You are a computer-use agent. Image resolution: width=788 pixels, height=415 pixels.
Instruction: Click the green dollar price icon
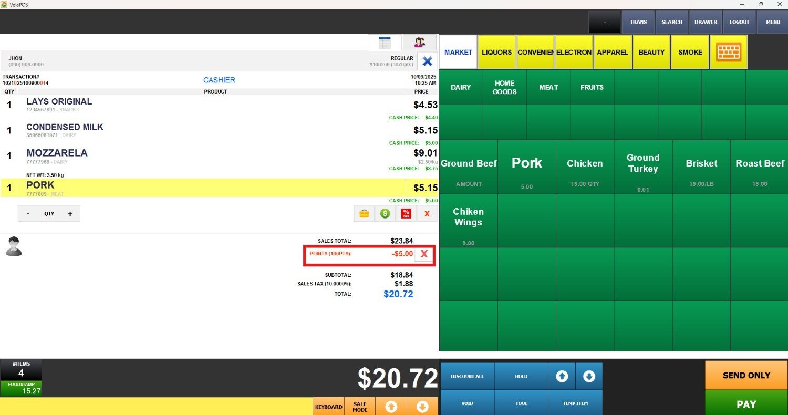tap(385, 213)
